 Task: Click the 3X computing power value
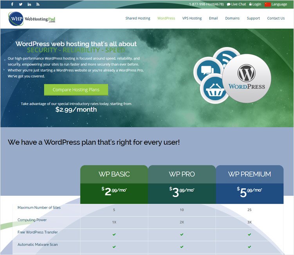tap(249, 222)
